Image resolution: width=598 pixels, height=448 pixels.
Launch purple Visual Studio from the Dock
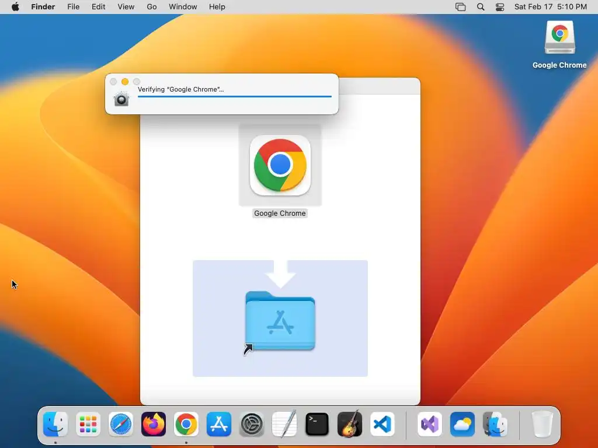[x=430, y=424]
